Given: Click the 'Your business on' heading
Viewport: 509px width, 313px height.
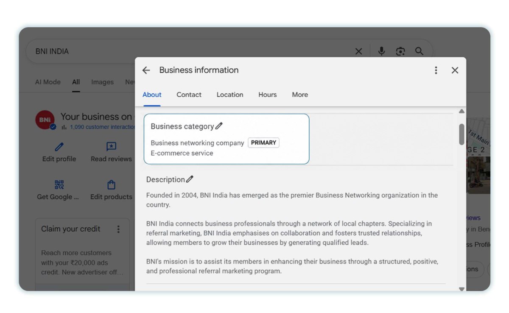Looking at the screenshot, I should (x=96, y=117).
